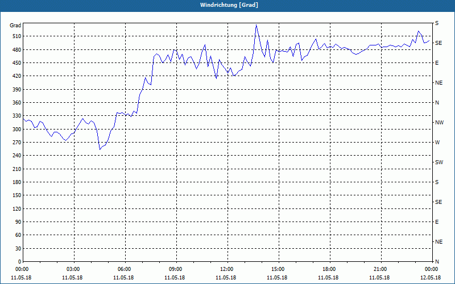
Task: Click the W compass direction label
Action: click(x=437, y=143)
